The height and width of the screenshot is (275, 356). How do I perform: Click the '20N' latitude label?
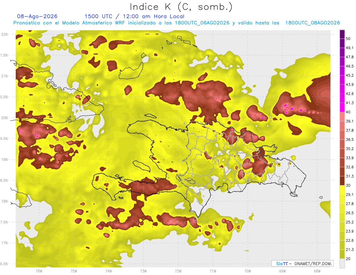[x=4, y=118]
